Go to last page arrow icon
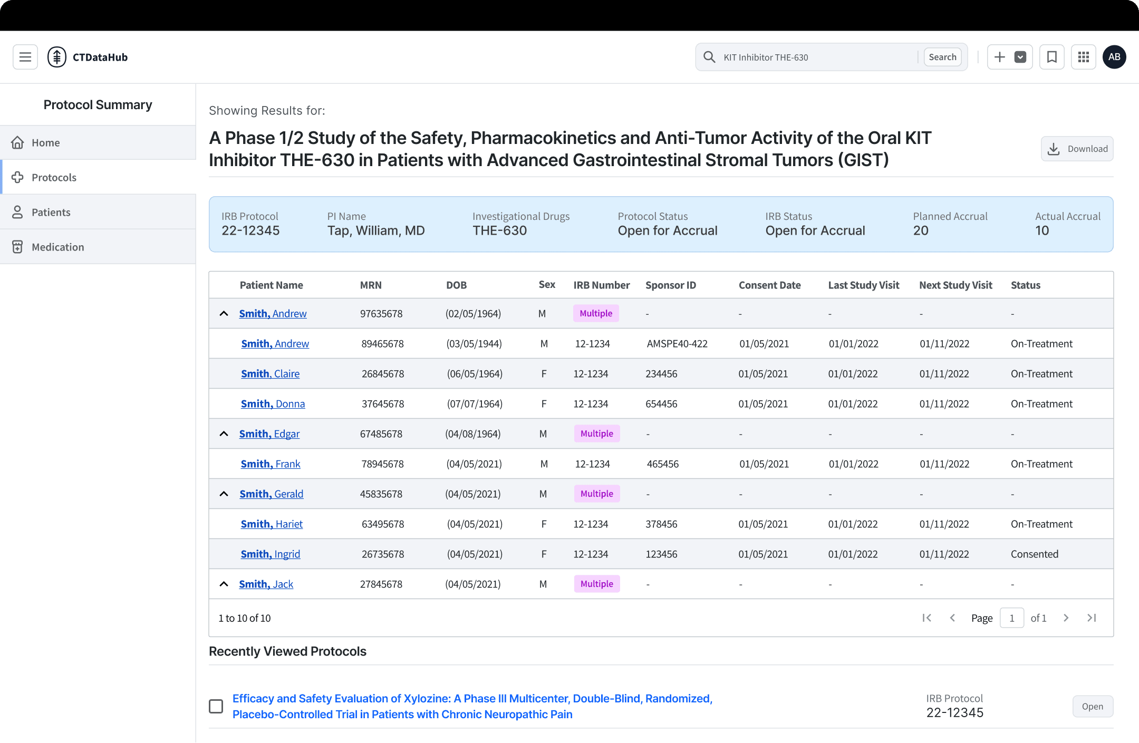This screenshot has height=743, width=1139. 1092,618
